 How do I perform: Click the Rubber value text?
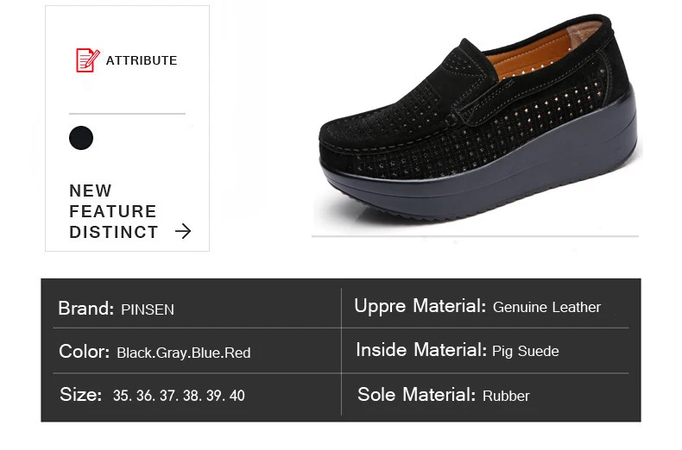pos(506,396)
